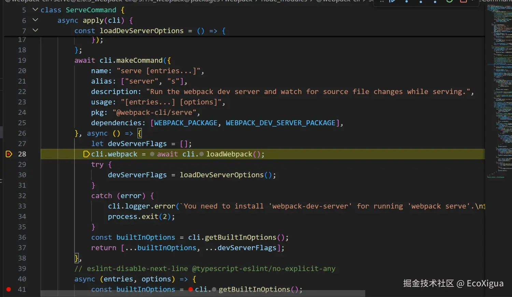Viewport: 512px width, 297px height.
Task: Click the WEBPACK_DEV_SERVER_PACKAGE identifier
Action: pos(281,123)
